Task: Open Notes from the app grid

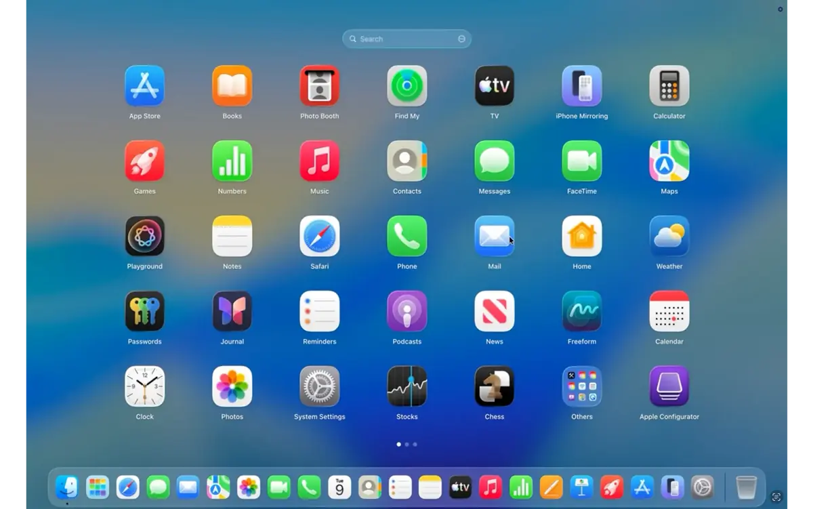Action: coord(232,237)
